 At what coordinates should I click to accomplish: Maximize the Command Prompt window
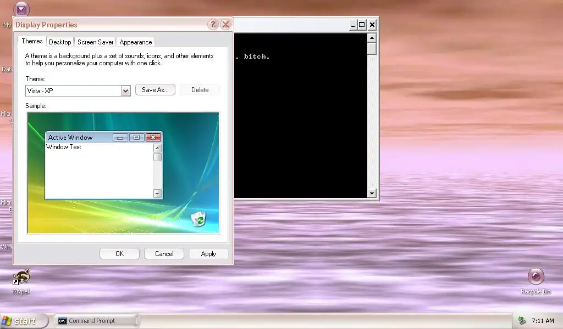click(x=362, y=25)
